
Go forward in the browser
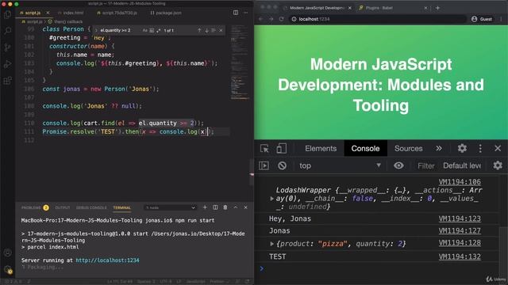point(271,19)
